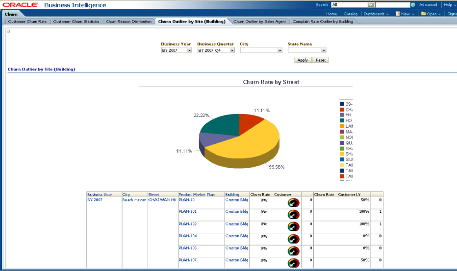Viewport: 457px width, 271px height.
Task: Click the Advanced search link
Action: (x=428, y=5)
